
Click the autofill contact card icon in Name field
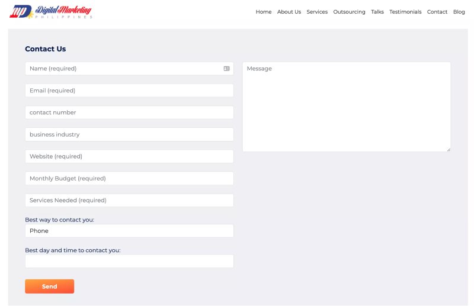click(226, 69)
